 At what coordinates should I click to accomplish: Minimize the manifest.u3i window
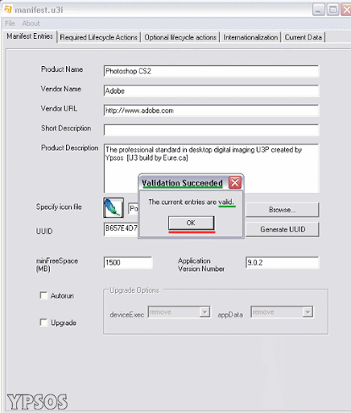click(x=319, y=10)
